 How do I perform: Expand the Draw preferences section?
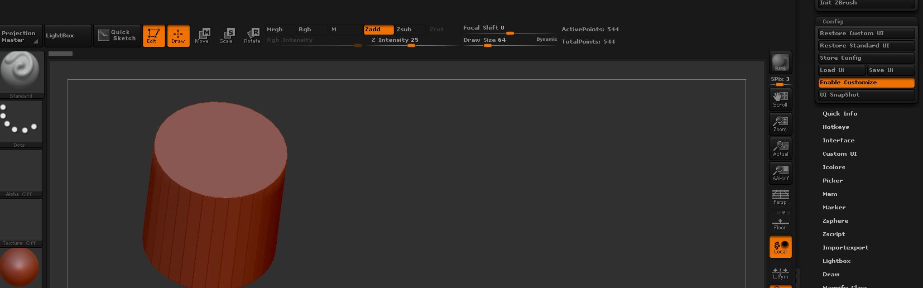[x=831, y=275]
